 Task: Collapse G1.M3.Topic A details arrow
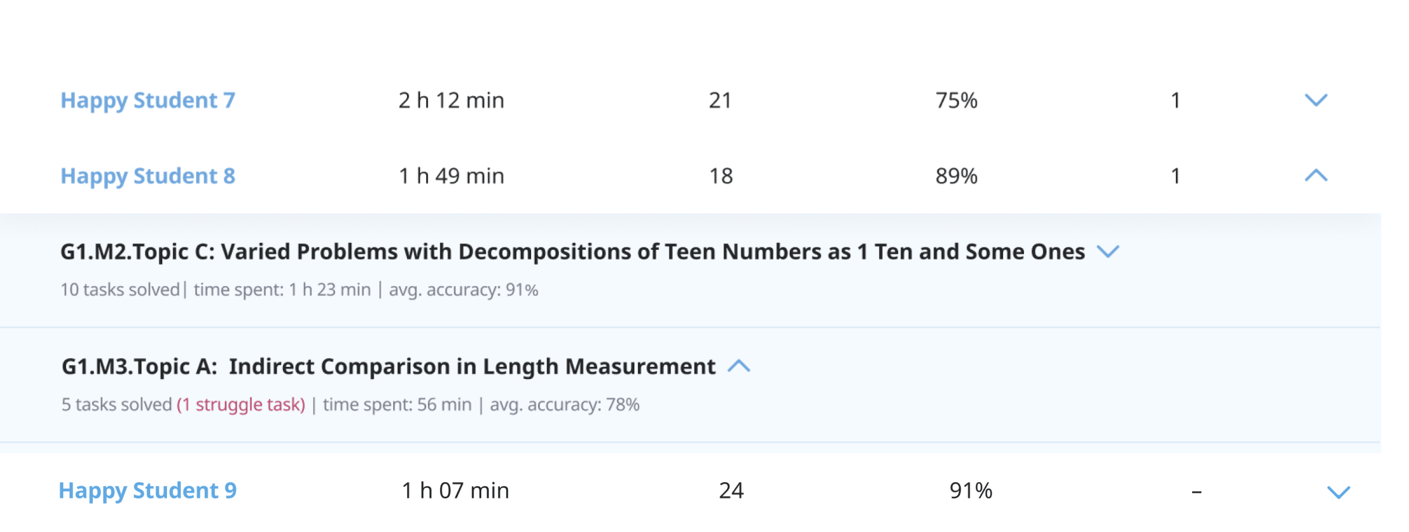tap(738, 366)
